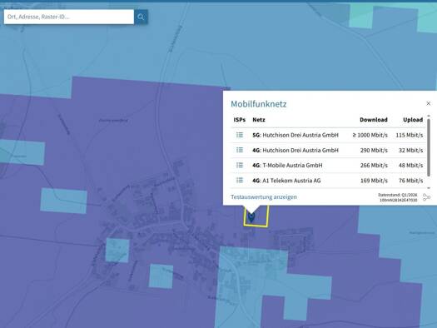
Task: Click the search magnifier button
Action: click(141, 17)
